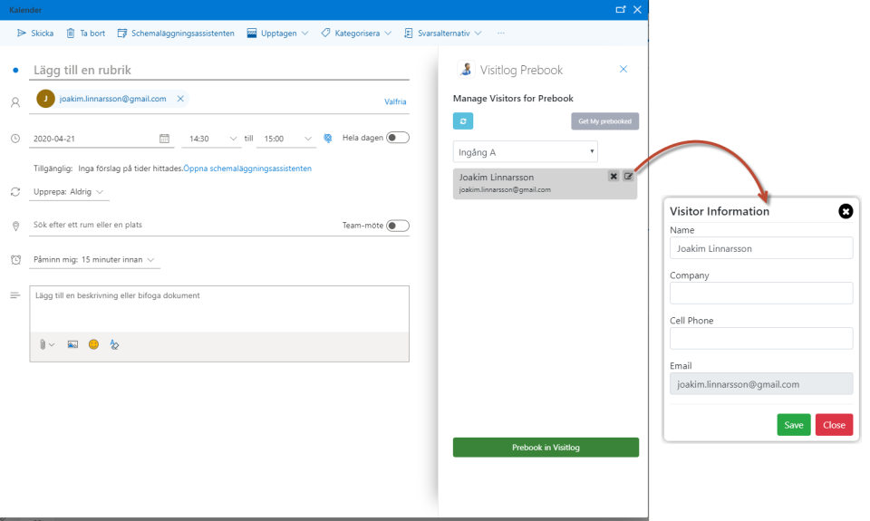Click the location pin icon
Screen dimensions: 870x521
15,226
